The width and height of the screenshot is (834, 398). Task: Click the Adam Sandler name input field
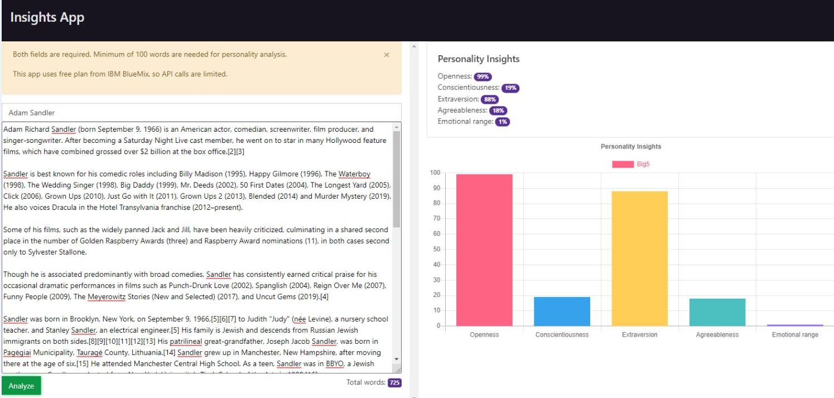(x=201, y=113)
